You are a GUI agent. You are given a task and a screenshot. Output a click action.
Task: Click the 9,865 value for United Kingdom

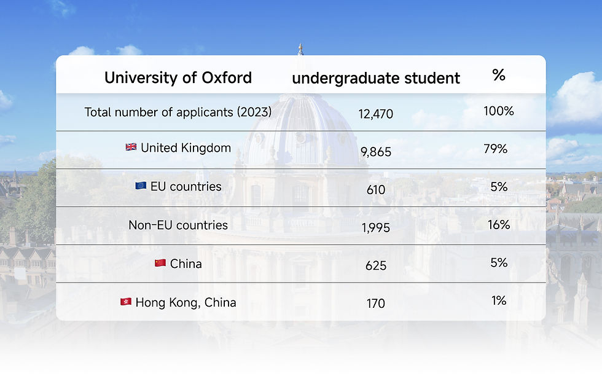point(376,152)
